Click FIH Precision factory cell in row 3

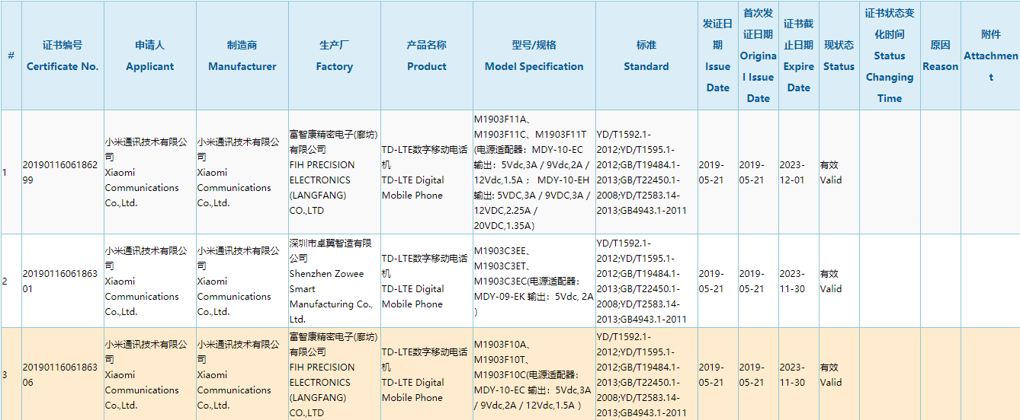(334, 374)
